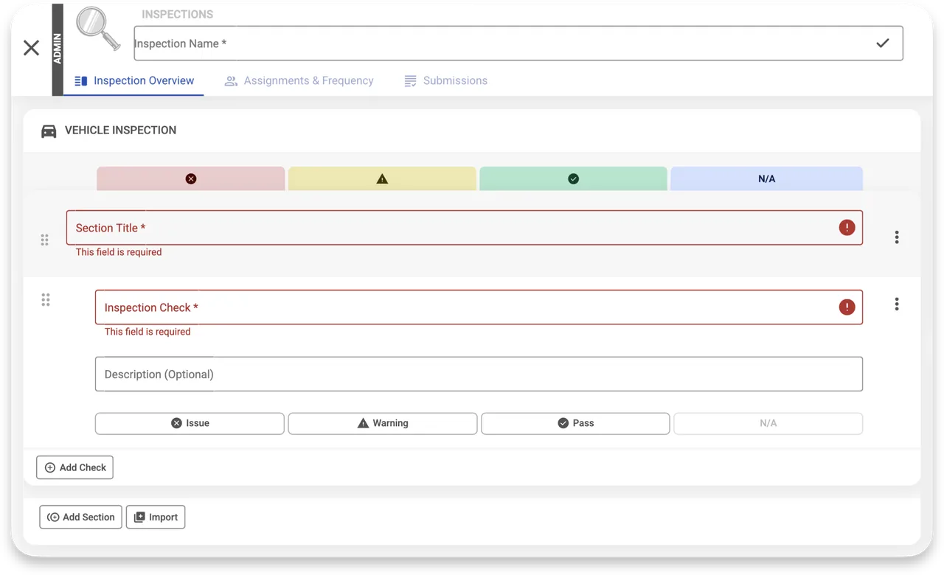Toggle the Warning response option

[x=383, y=423]
